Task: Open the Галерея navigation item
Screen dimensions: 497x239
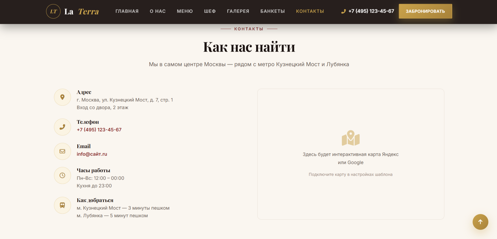Action: 238,11
